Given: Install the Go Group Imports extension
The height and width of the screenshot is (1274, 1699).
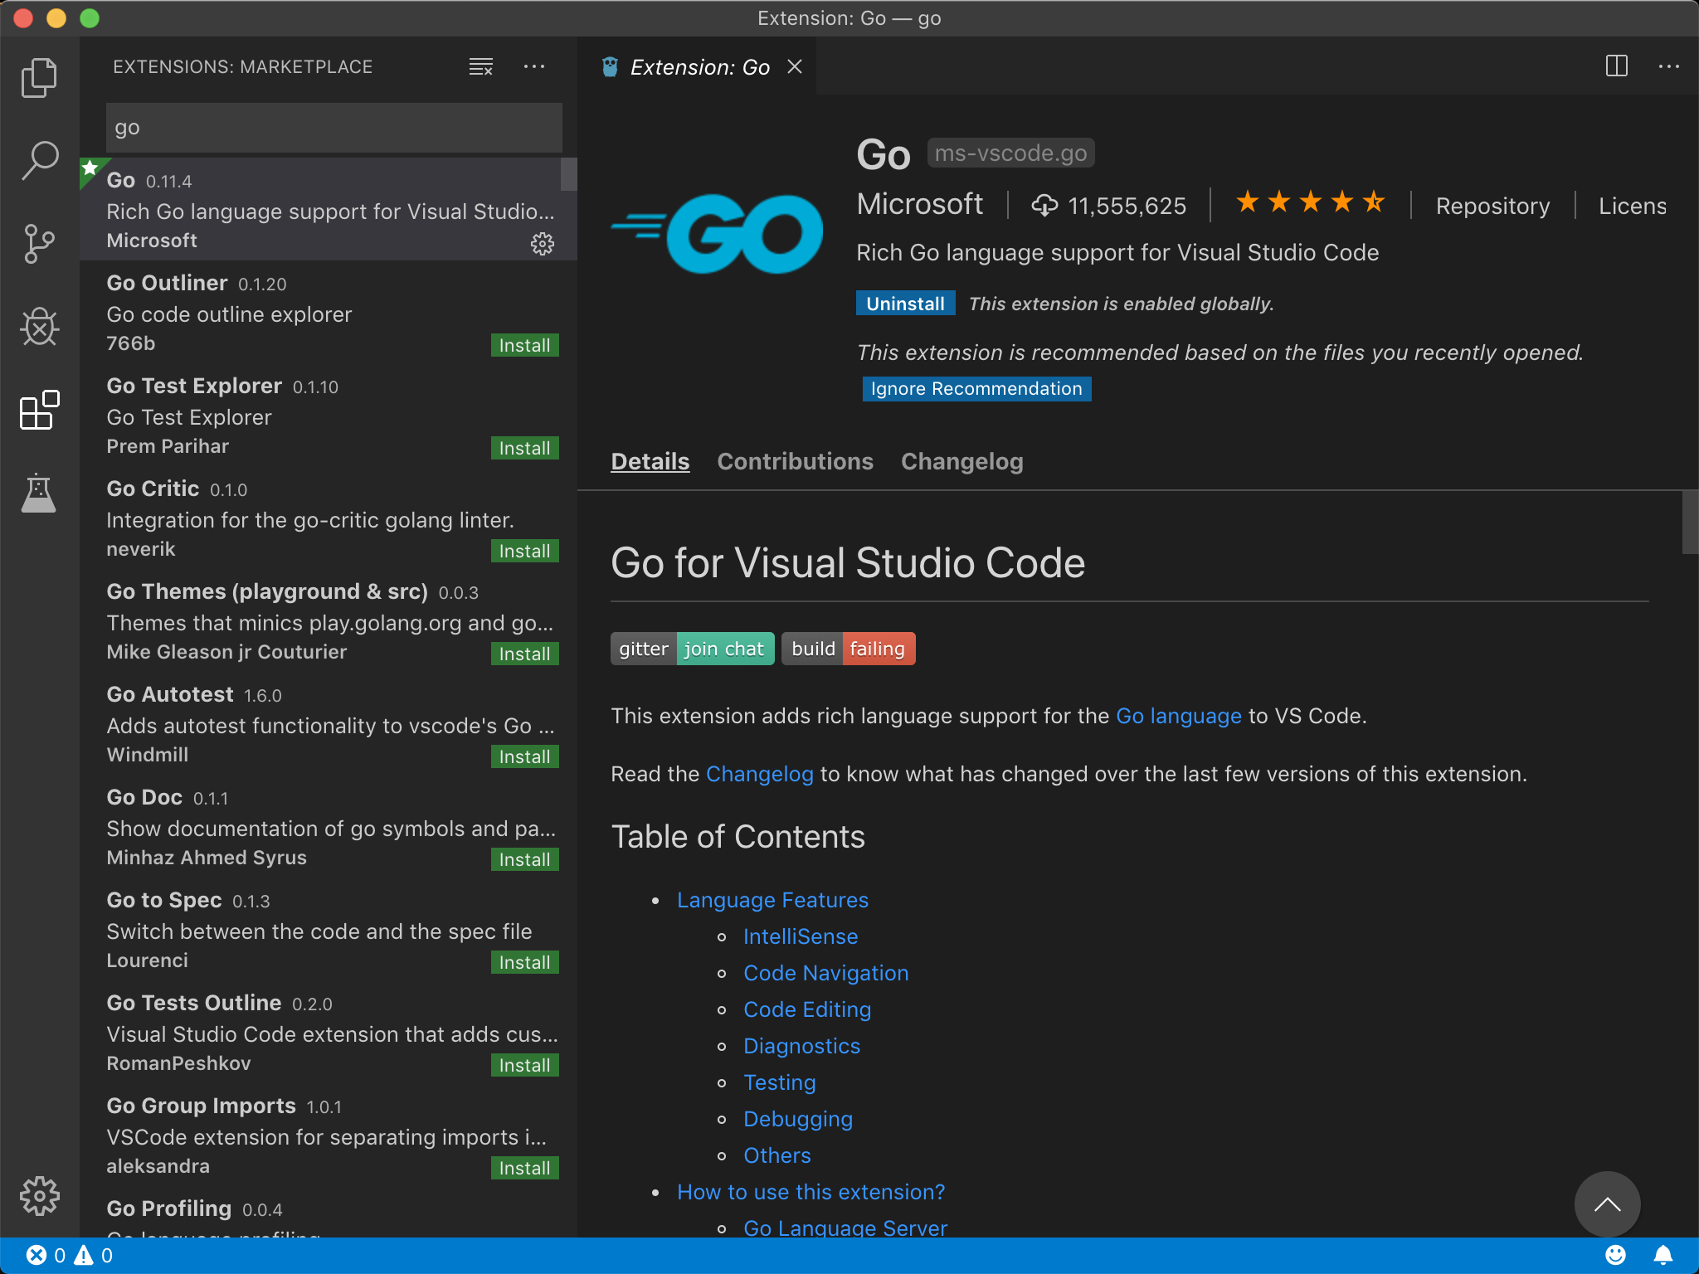Looking at the screenshot, I should point(524,1168).
